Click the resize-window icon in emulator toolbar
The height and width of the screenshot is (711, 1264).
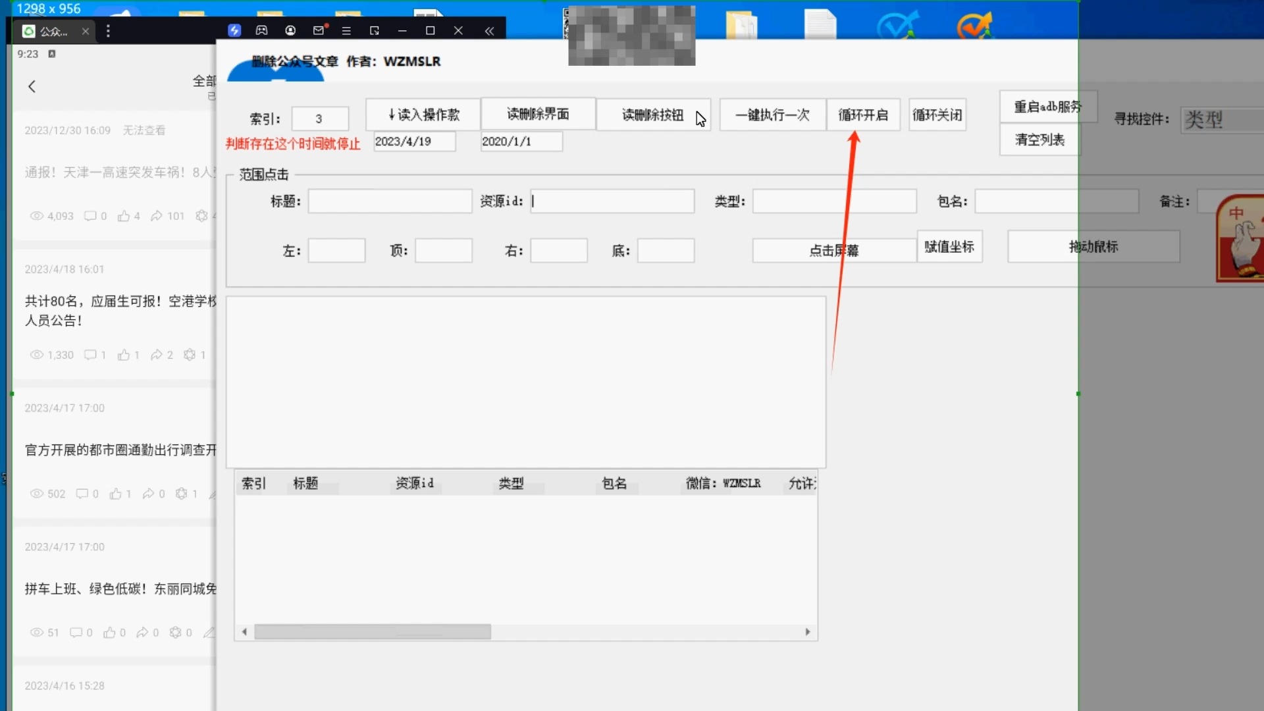[x=375, y=31]
